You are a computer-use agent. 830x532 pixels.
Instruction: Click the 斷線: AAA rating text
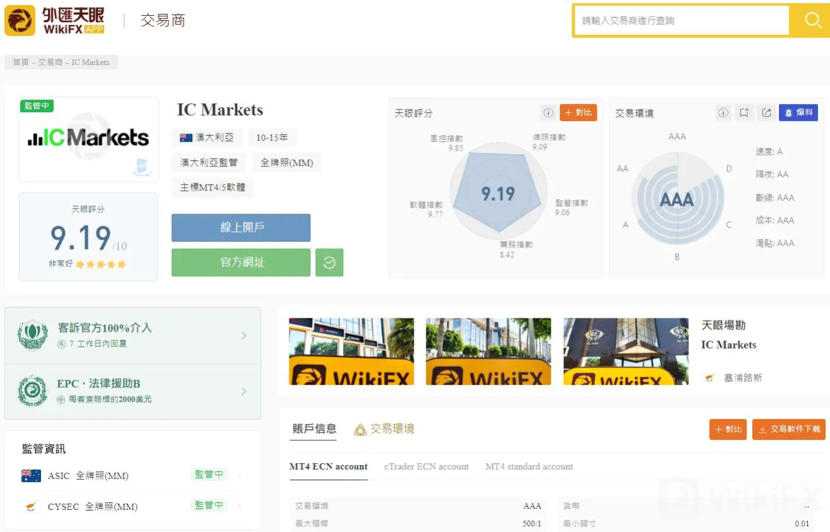pyautogui.click(x=775, y=198)
